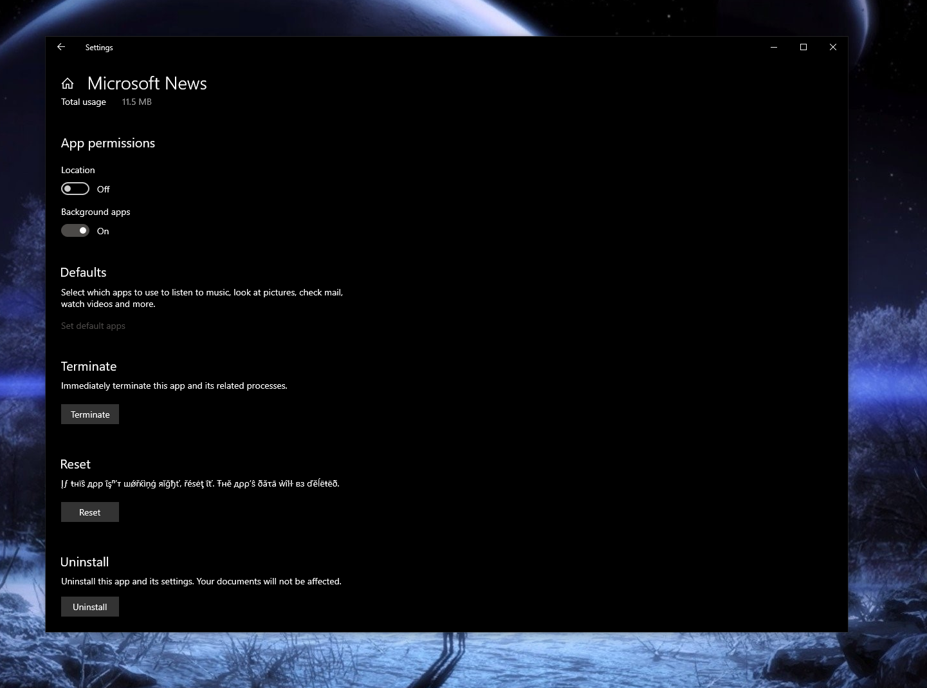Click the 'Immediately terminate this app' description
The height and width of the screenshot is (688, 927).
tap(174, 386)
